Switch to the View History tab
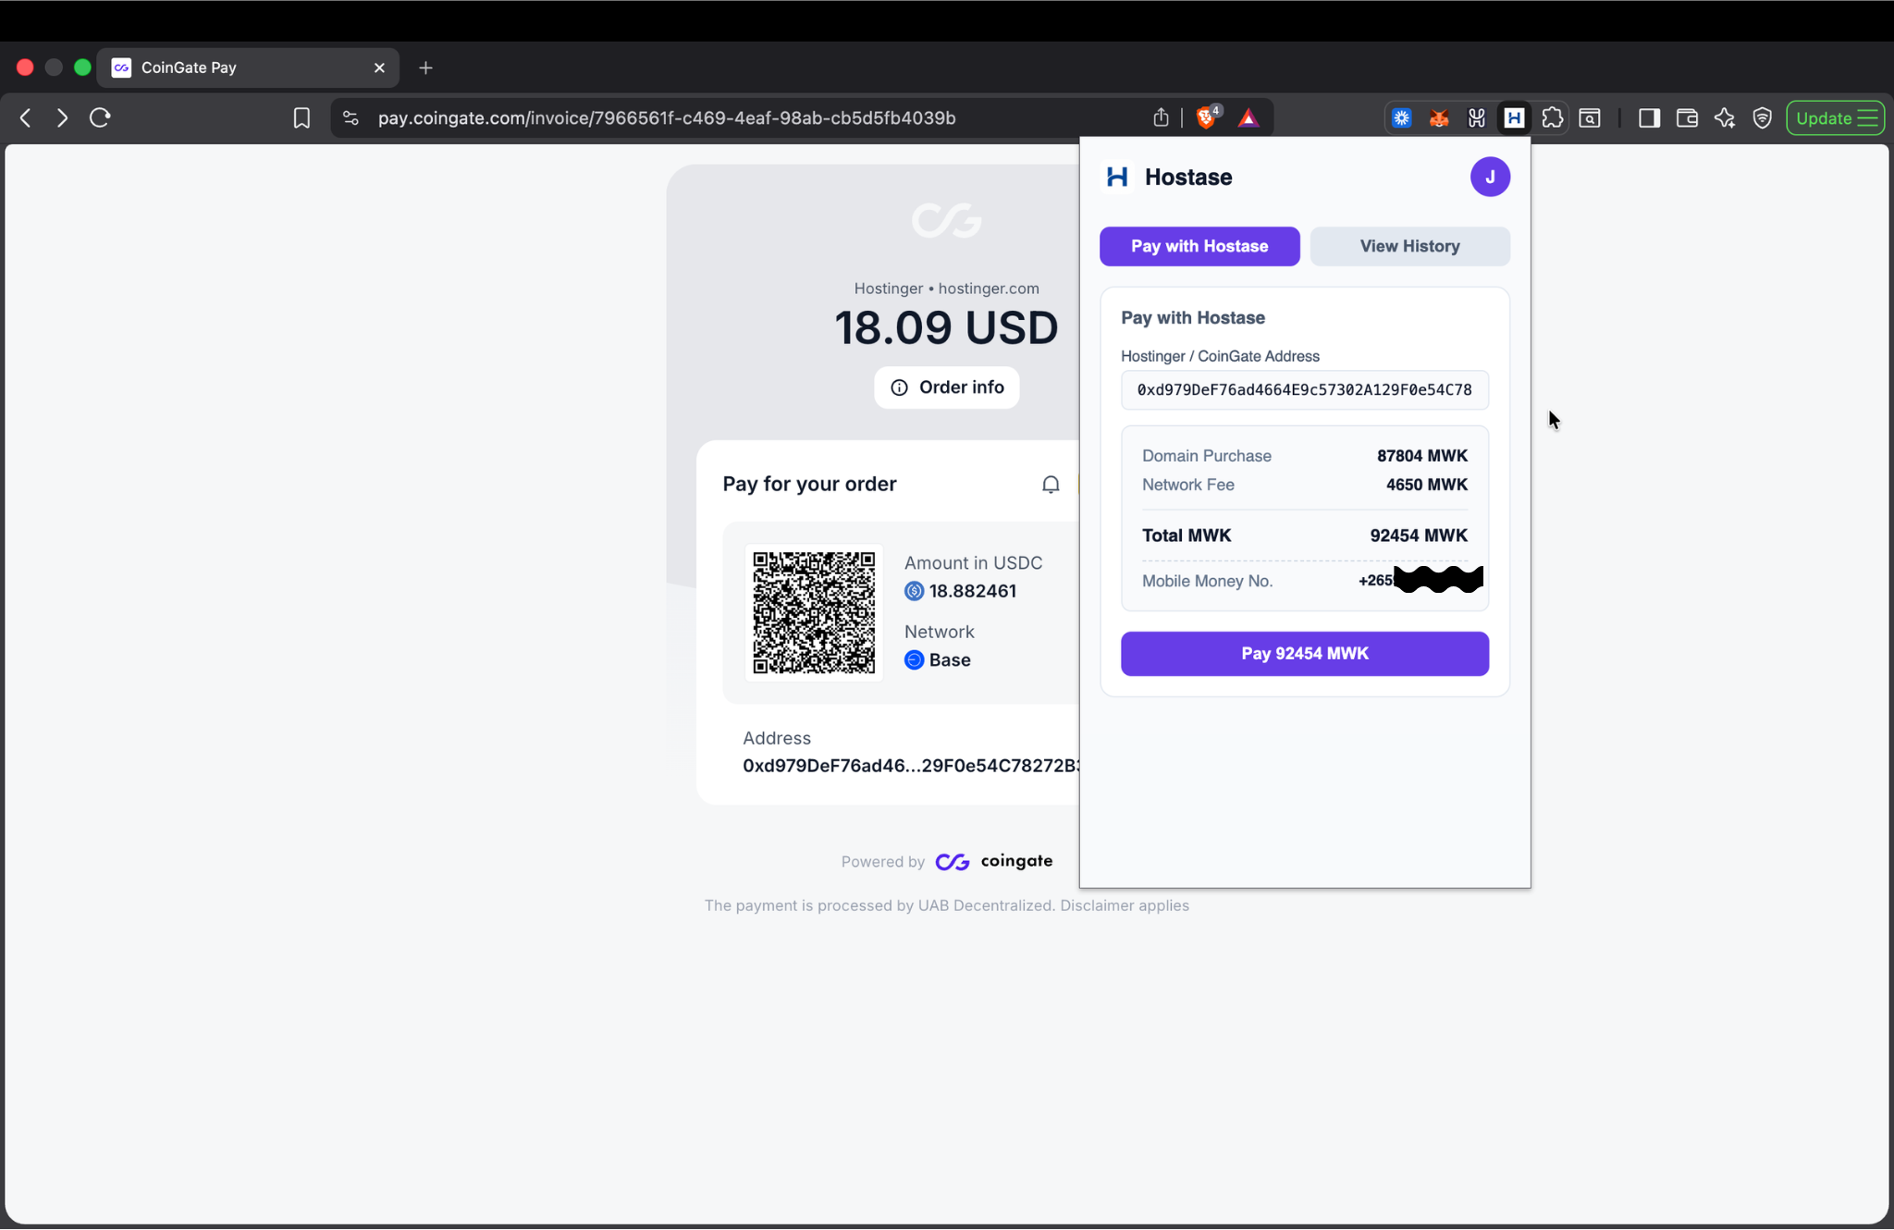The height and width of the screenshot is (1230, 1894). 1409,246
